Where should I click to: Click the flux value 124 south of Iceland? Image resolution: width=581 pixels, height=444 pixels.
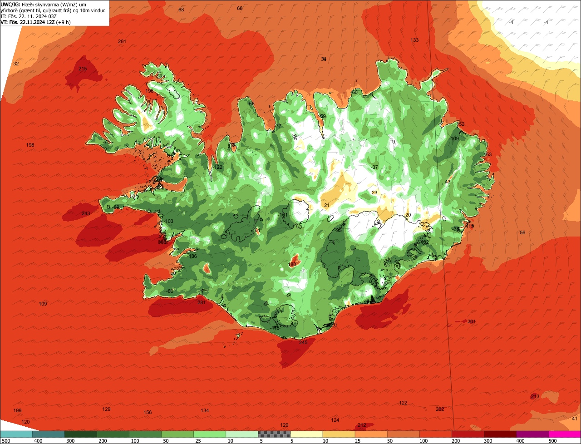click(335, 420)
